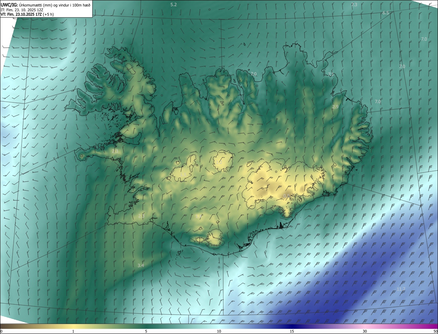This screenshot has width=438, height=334.
Task: Click the valid time 'VT: Fim. 23.10.2025 17Z (+5 h)'
Action: tap(27, 14)
